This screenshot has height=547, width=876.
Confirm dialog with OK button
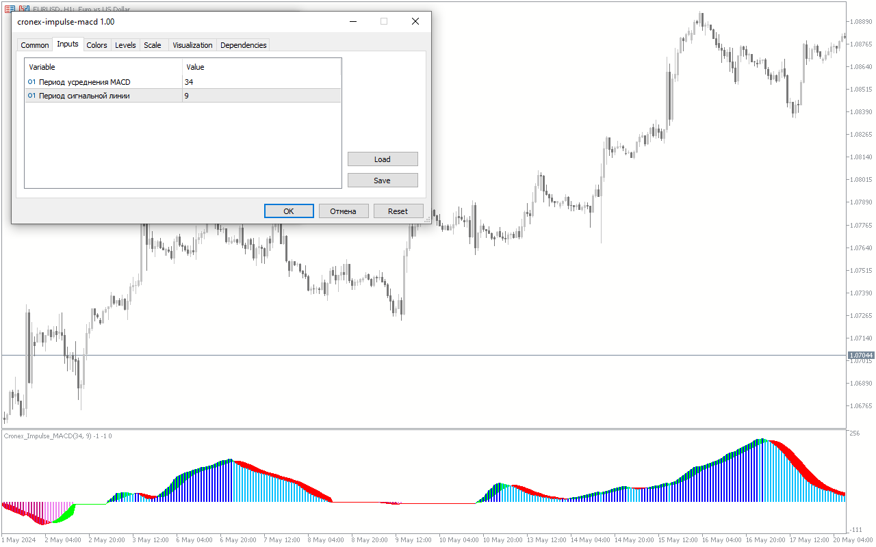tap(289, 211)
